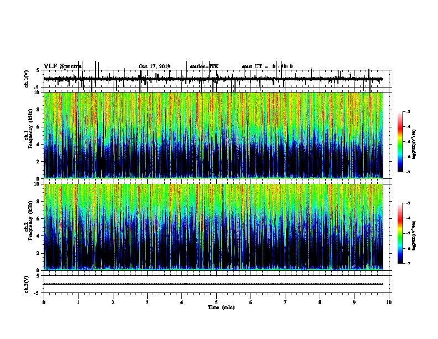Viewport: 438px width, 339px height.
Task: Click the "station=ITK" header label
Action: pyautogui.click(x=204, y=66)
